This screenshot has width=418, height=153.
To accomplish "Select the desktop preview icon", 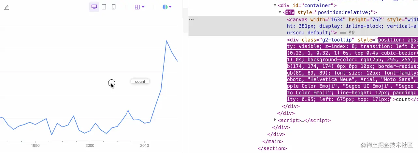I will point(94,7).
